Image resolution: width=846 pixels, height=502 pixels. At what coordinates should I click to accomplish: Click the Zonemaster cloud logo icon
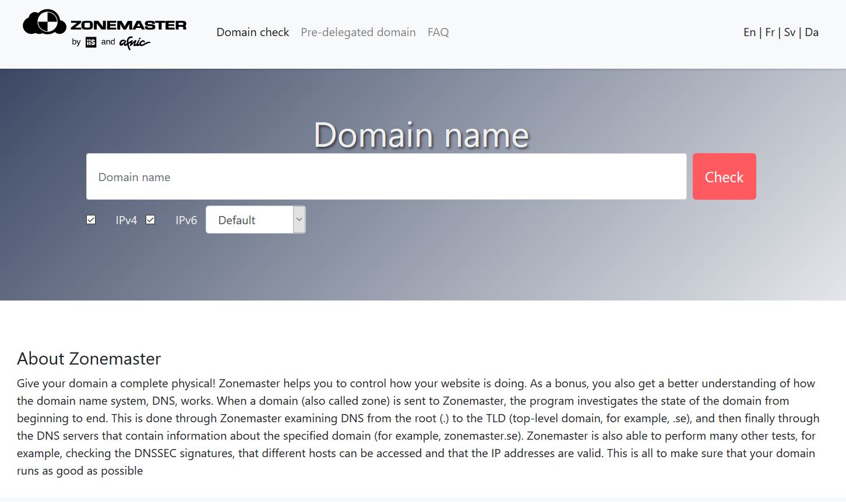(x=44, y=23)
